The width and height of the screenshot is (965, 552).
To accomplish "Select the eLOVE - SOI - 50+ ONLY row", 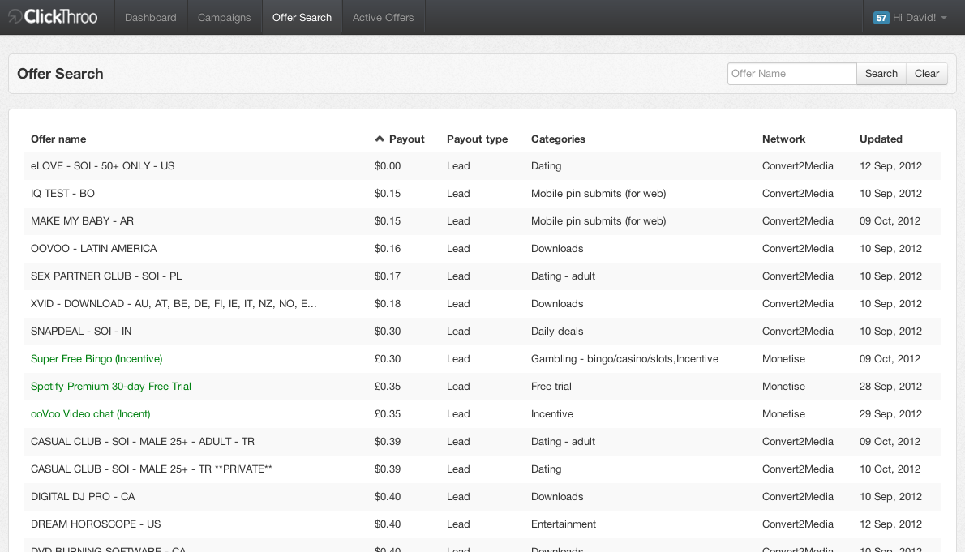I will pos(103,166).
